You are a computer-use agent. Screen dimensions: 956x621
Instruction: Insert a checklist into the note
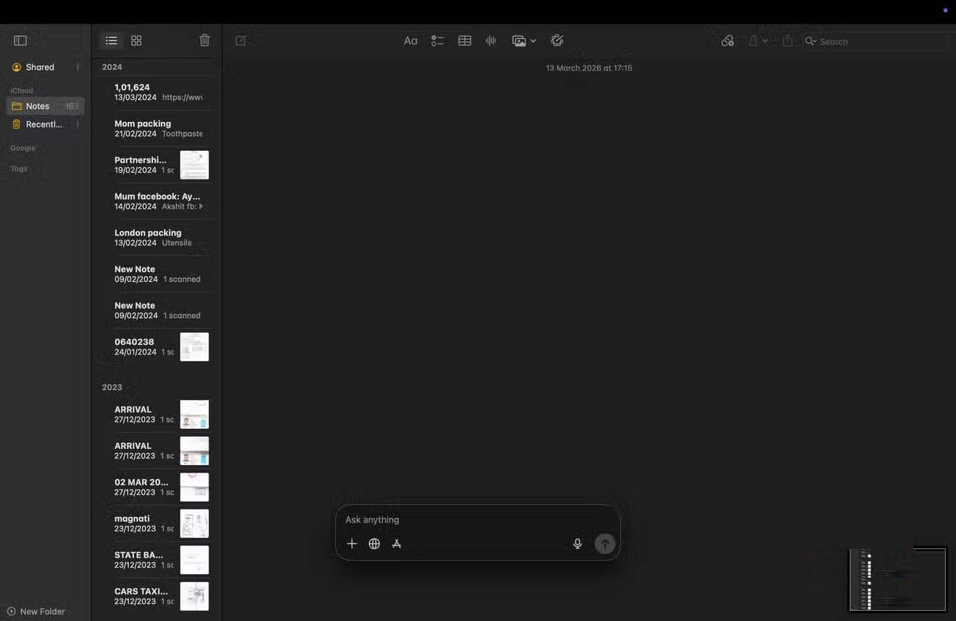point(437,40)
